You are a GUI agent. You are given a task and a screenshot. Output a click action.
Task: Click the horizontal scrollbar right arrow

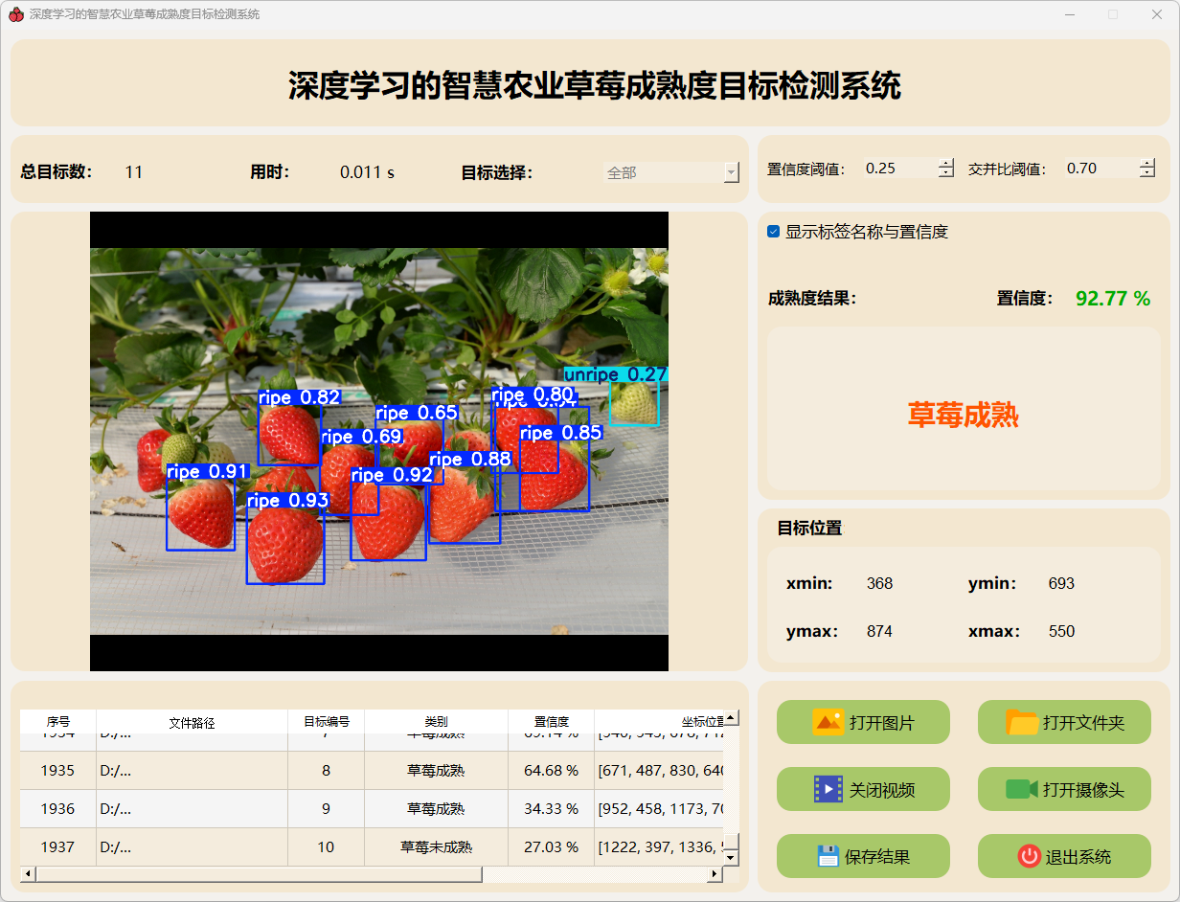point(715,873)
